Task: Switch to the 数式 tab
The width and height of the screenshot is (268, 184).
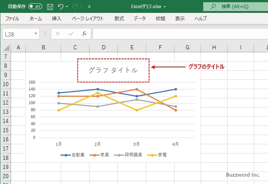Action: pos(119,18)
